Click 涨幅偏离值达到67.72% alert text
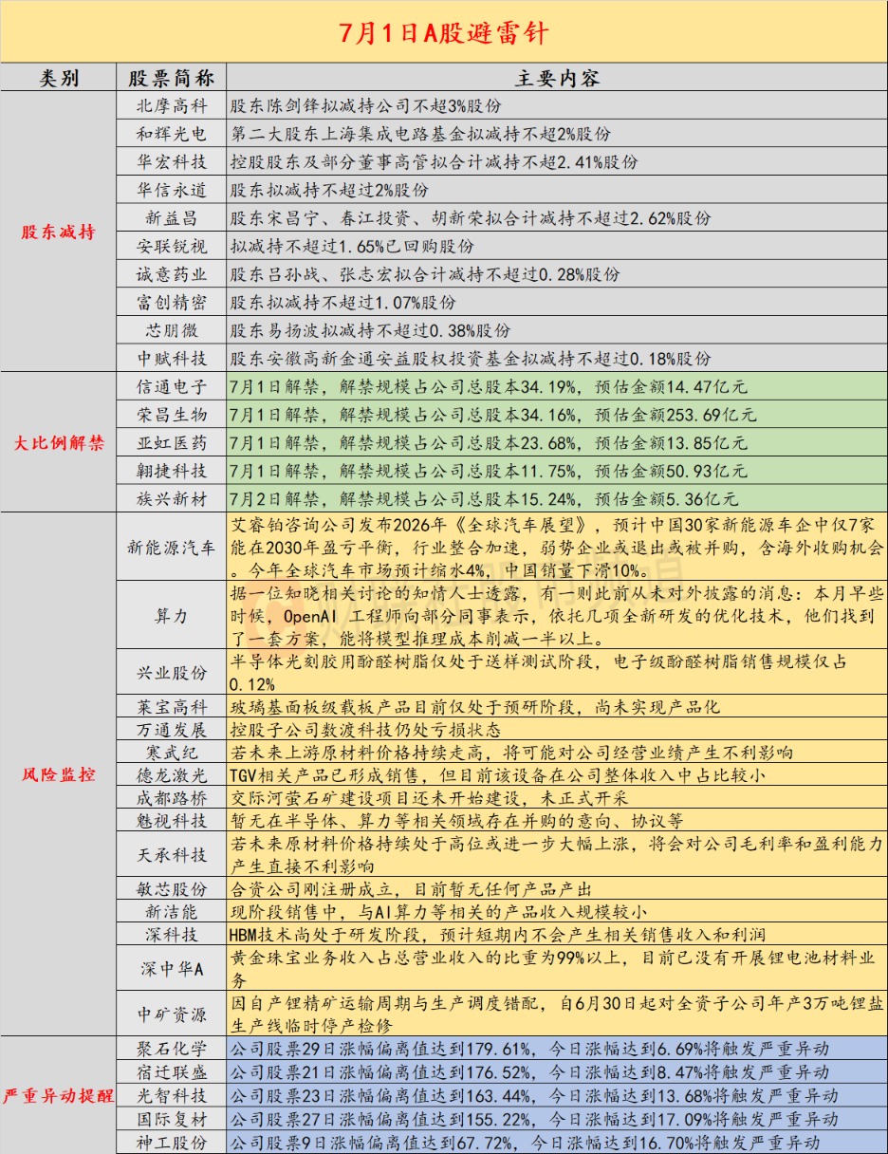 (525, 1143)
